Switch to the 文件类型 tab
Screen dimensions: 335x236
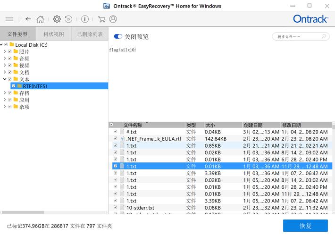(18, 34)
